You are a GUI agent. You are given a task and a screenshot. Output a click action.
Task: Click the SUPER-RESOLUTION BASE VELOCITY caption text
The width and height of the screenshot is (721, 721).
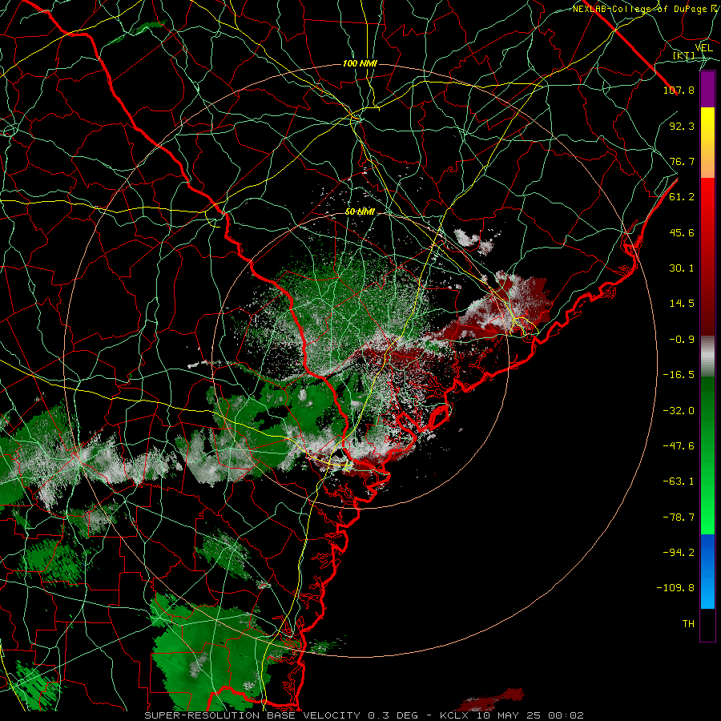[252, 715]
